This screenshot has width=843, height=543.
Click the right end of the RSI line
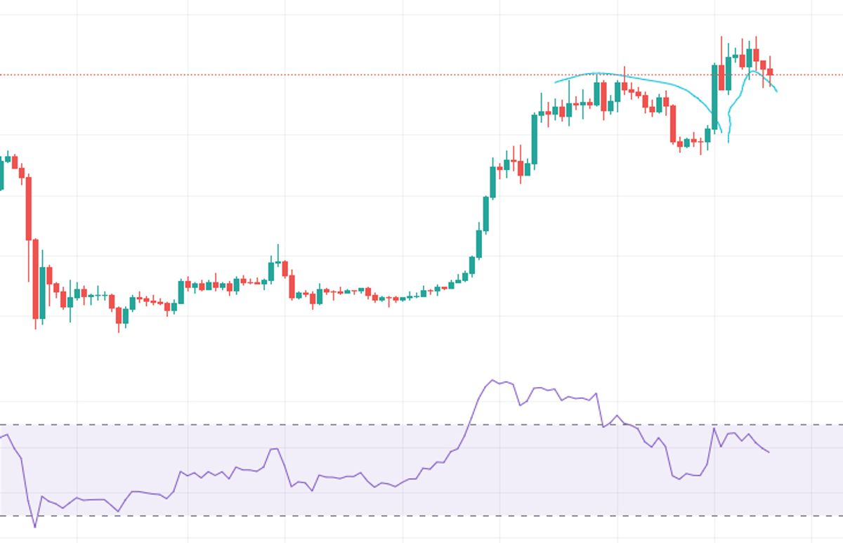click(769, 452)
